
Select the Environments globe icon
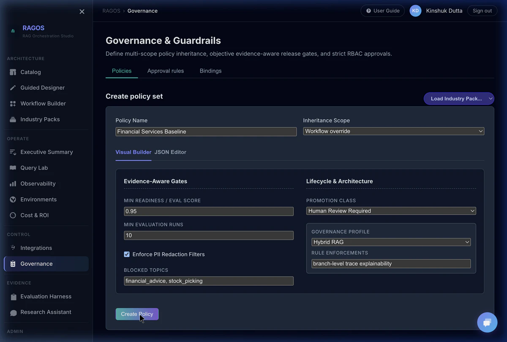click(x=13, y=199)
